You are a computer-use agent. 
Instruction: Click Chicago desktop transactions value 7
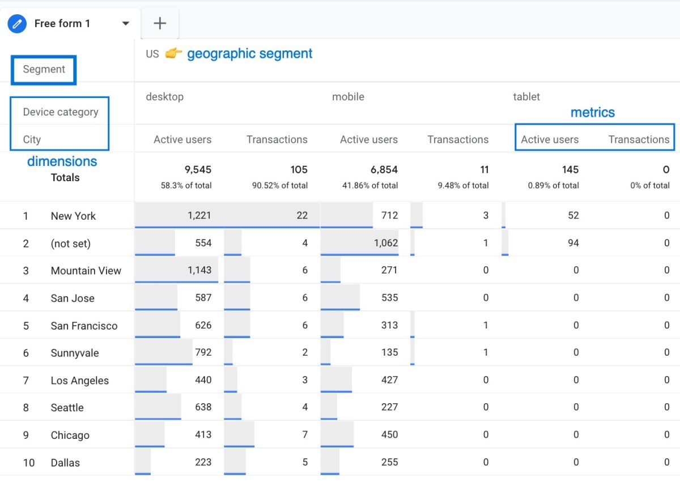coord(305,434)
